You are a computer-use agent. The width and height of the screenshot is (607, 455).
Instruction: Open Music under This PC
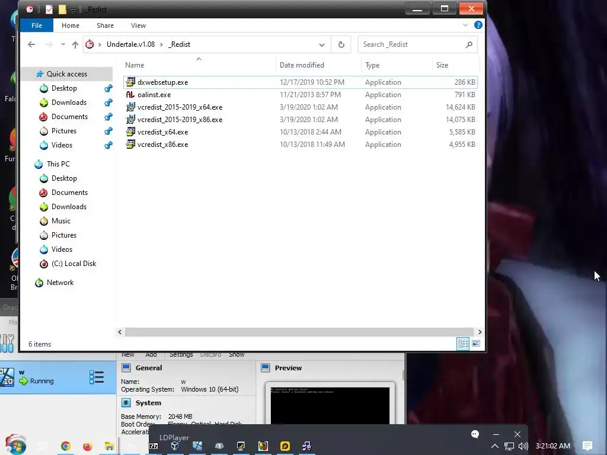tap(61, 221)
